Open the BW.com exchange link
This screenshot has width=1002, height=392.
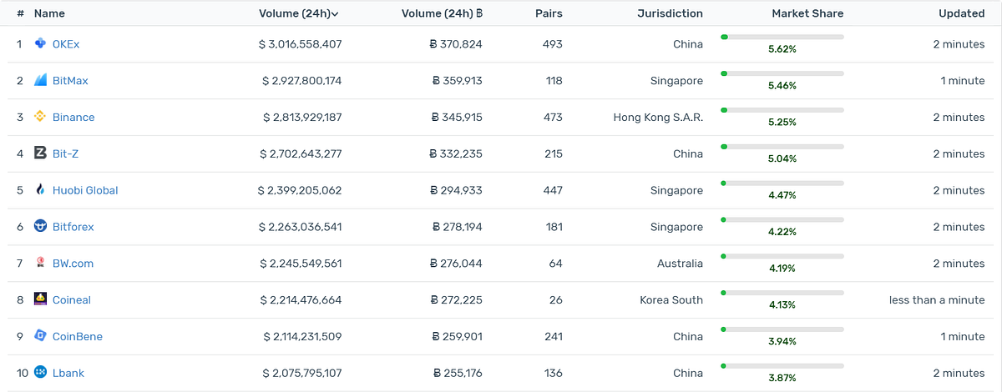(73, 264)
